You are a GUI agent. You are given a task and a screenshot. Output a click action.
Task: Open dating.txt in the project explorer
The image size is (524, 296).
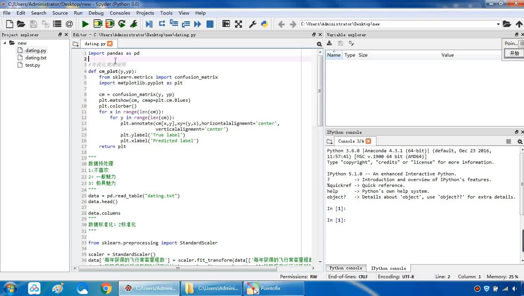[x=35, y=58]
